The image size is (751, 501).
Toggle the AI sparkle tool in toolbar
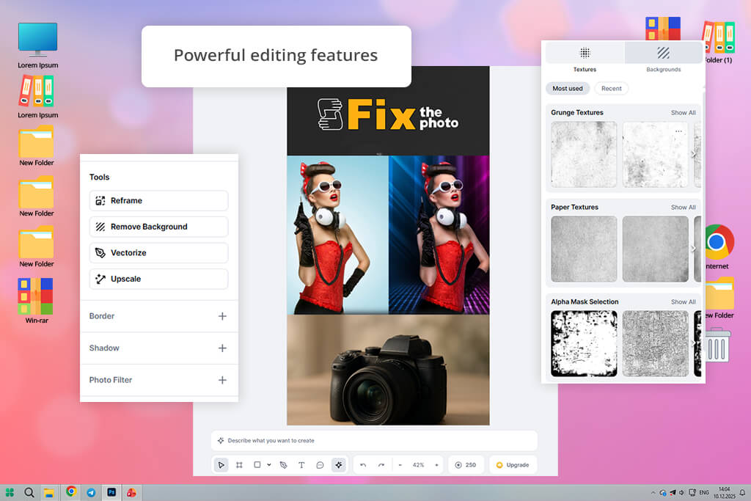(x=339, y=464)
